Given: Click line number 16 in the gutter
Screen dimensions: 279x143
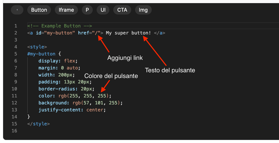Looking at the screenshot, I should pyautogui.click(x=14, y=131).
